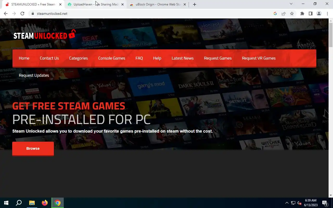
Task: Go to Console Games
Action: pyautogui.click(x=112, y=58)
